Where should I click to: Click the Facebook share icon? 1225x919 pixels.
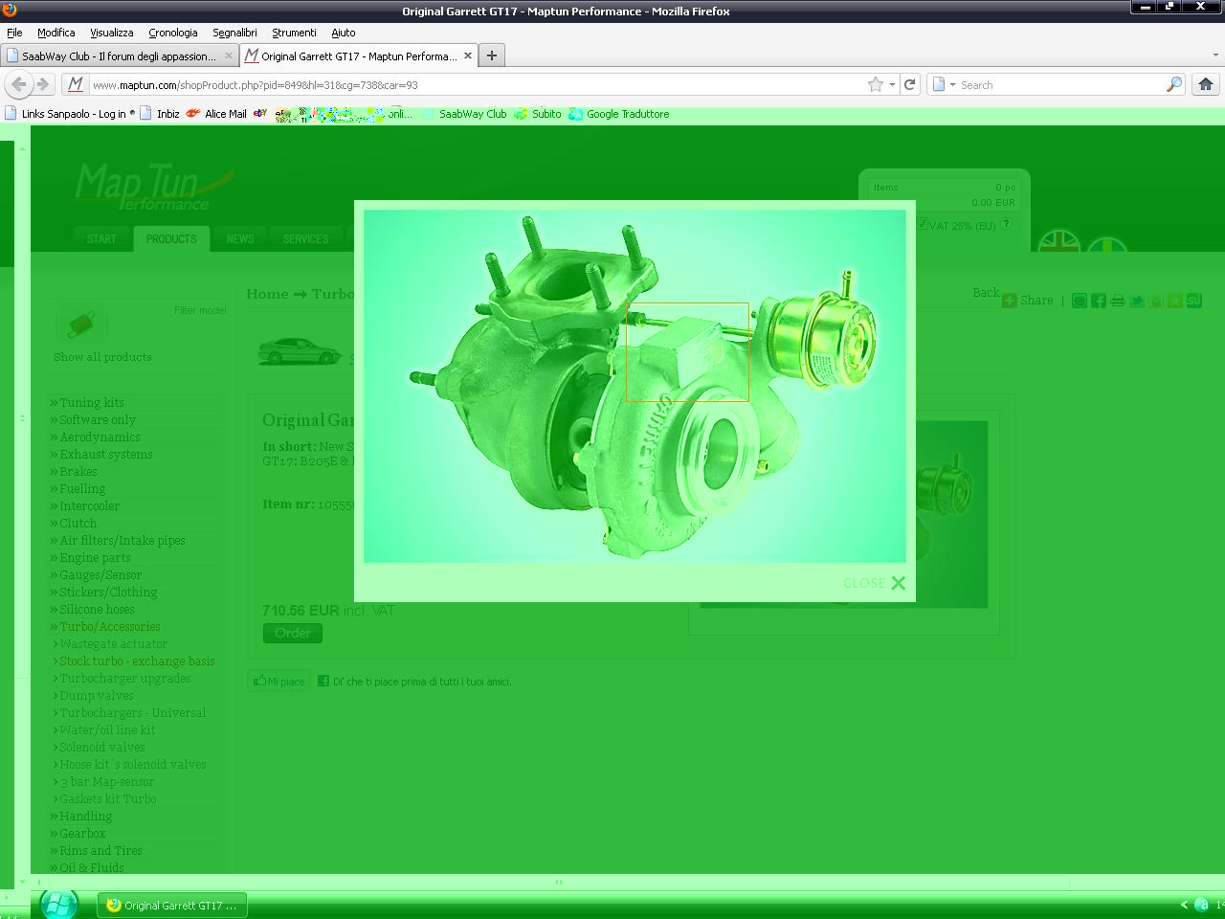tap(1099, 301)
